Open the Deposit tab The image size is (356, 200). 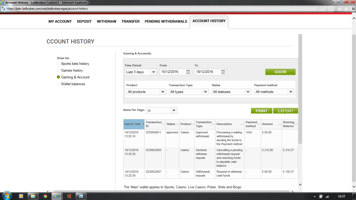click(x=84, y=21)
